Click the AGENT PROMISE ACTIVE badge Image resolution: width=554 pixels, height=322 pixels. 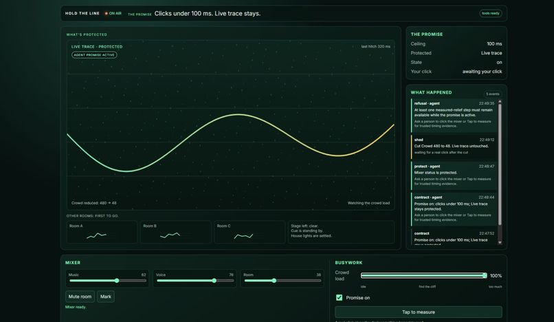coord(94,55)
